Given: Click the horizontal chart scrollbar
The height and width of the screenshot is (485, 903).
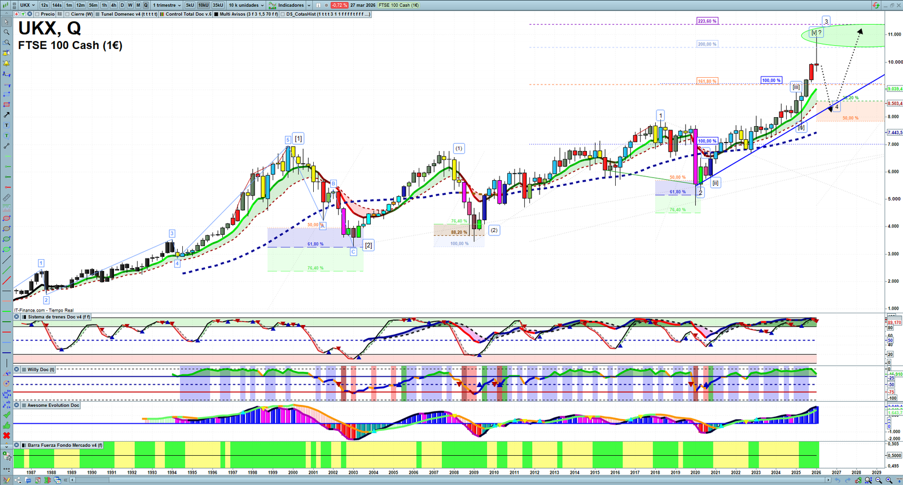Looking at the screenshot, I should pyautogui.click(x=450, y=480).
